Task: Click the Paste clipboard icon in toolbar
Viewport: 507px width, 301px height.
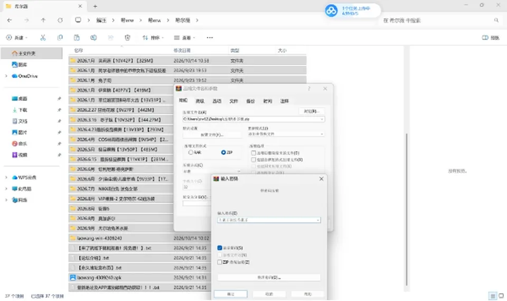Action: [77, 38]
